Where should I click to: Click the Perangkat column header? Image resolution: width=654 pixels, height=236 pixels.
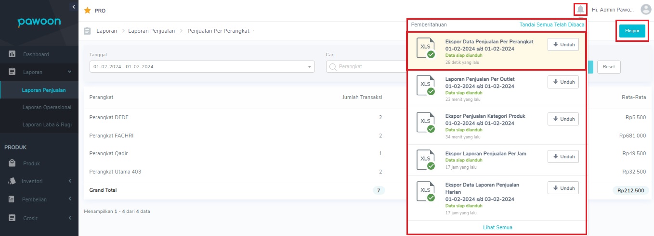coord(101,97)
